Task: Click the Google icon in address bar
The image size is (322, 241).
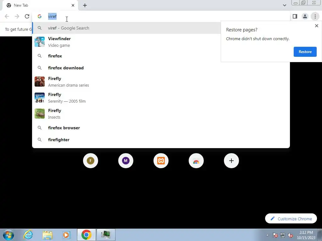Action: coord(39,16)
